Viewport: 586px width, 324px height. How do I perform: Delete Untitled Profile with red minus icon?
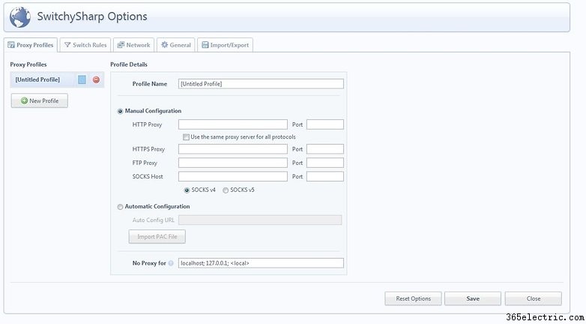click(96, 79)
